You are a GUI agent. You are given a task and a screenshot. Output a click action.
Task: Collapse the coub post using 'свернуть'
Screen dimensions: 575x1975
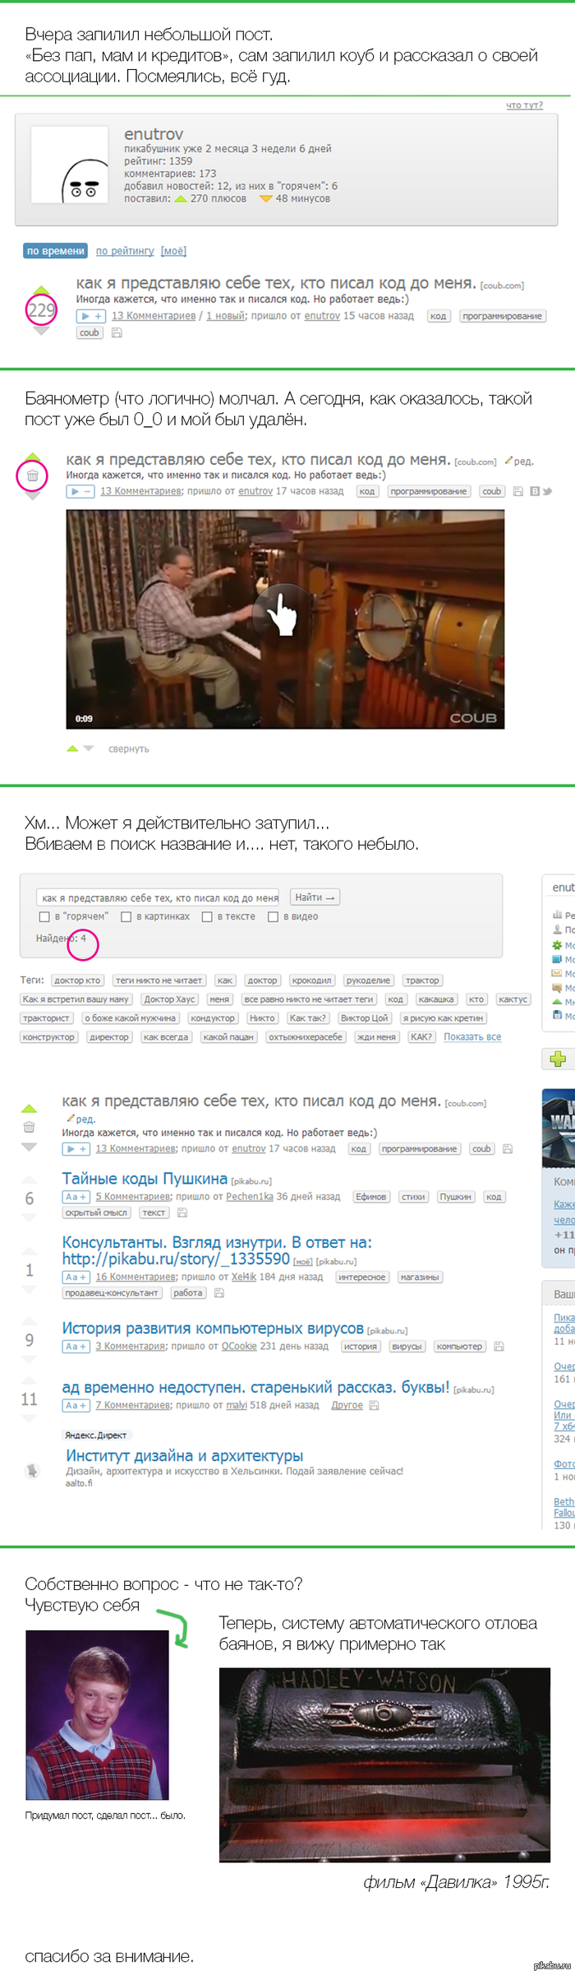pyautogui.click(x=129, y=749)
